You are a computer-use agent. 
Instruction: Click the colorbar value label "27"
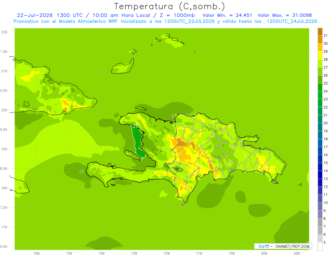(x=326, y=67)
